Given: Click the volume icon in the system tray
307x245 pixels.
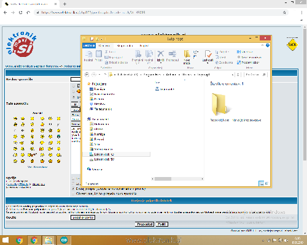Looking at the screenshot, I should pyautogui.click(x=286, y=240).
